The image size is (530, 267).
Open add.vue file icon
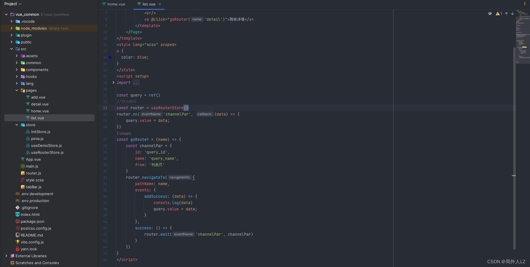point(28,97)
